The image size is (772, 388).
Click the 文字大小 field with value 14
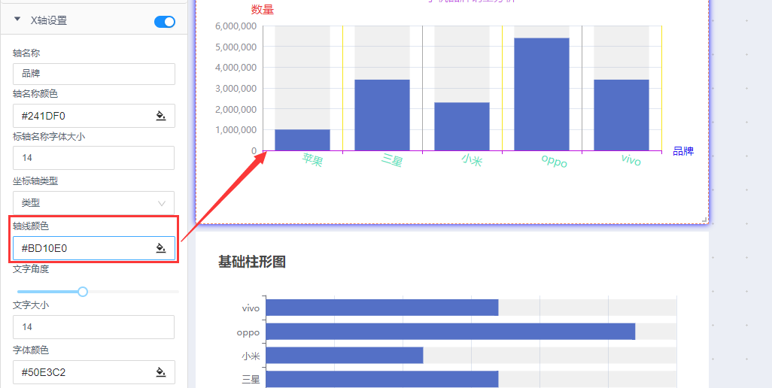pos(93,327)
